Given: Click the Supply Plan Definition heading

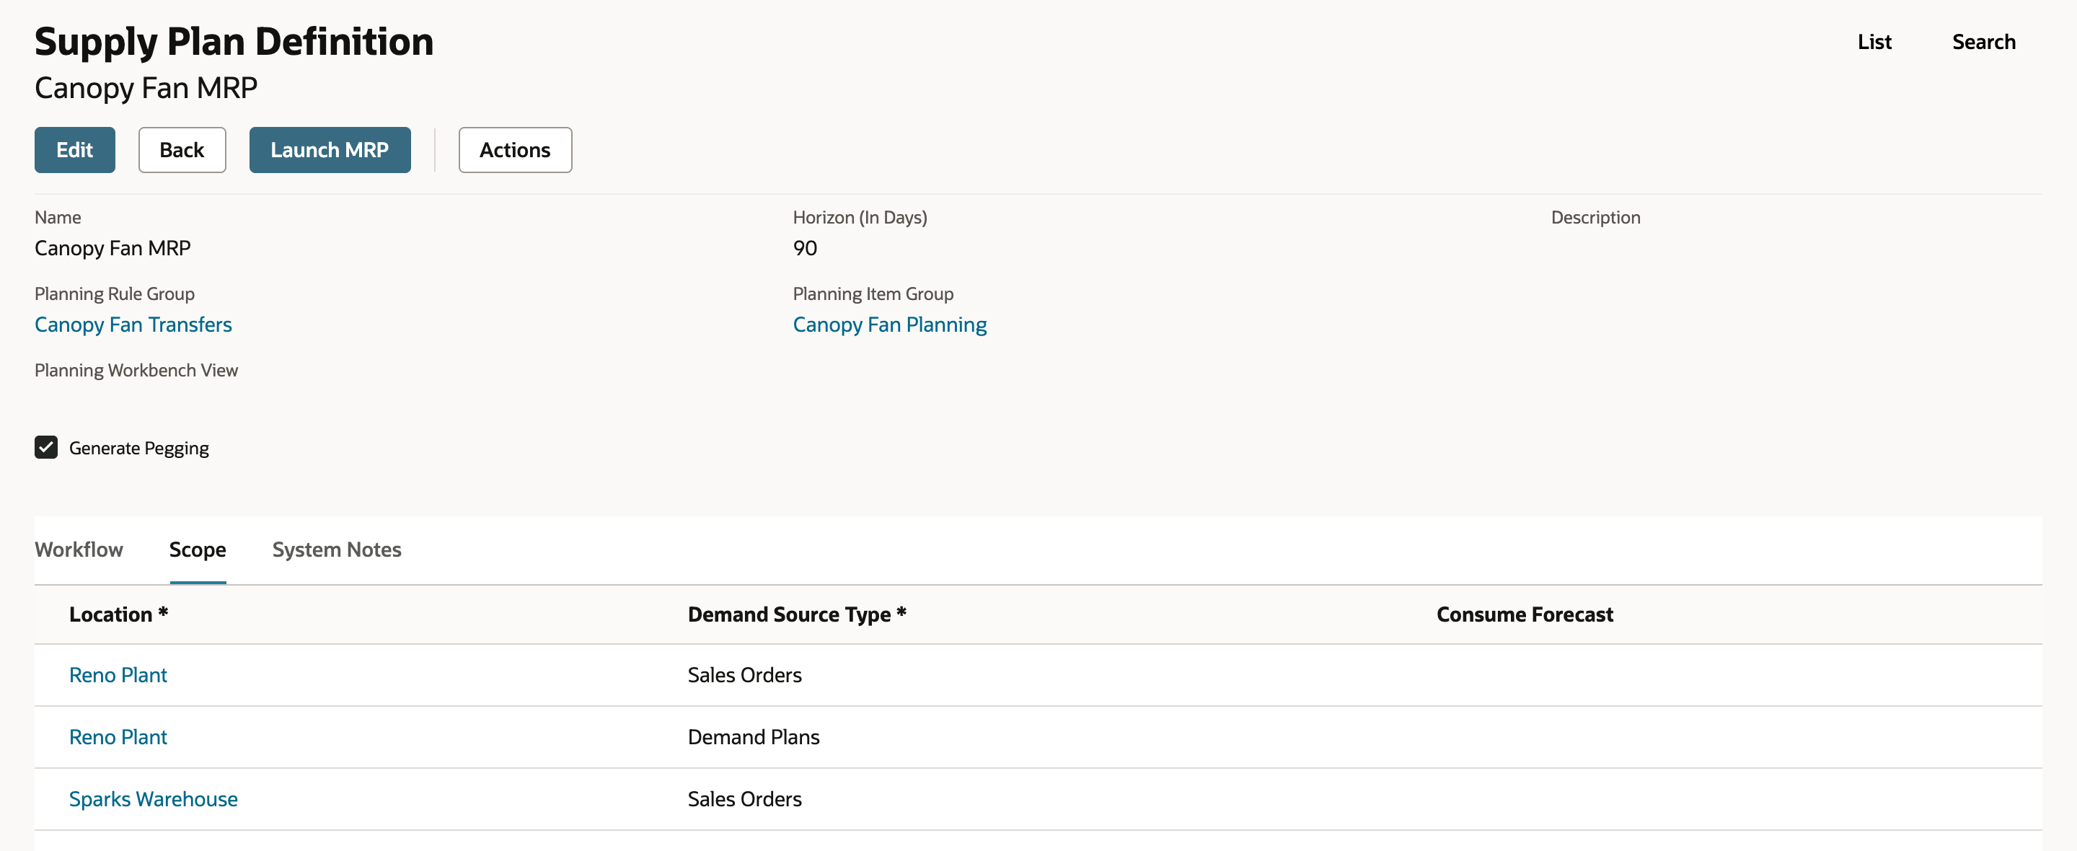Looking at the screenshot, I should click(234, 42).
